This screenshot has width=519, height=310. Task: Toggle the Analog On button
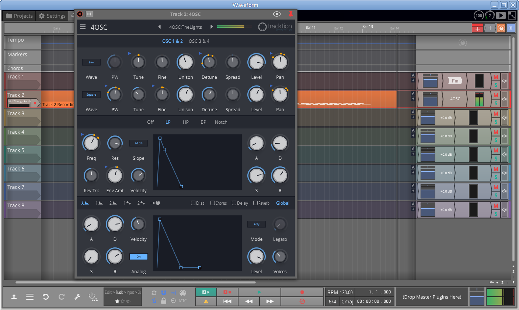(139, 257)
